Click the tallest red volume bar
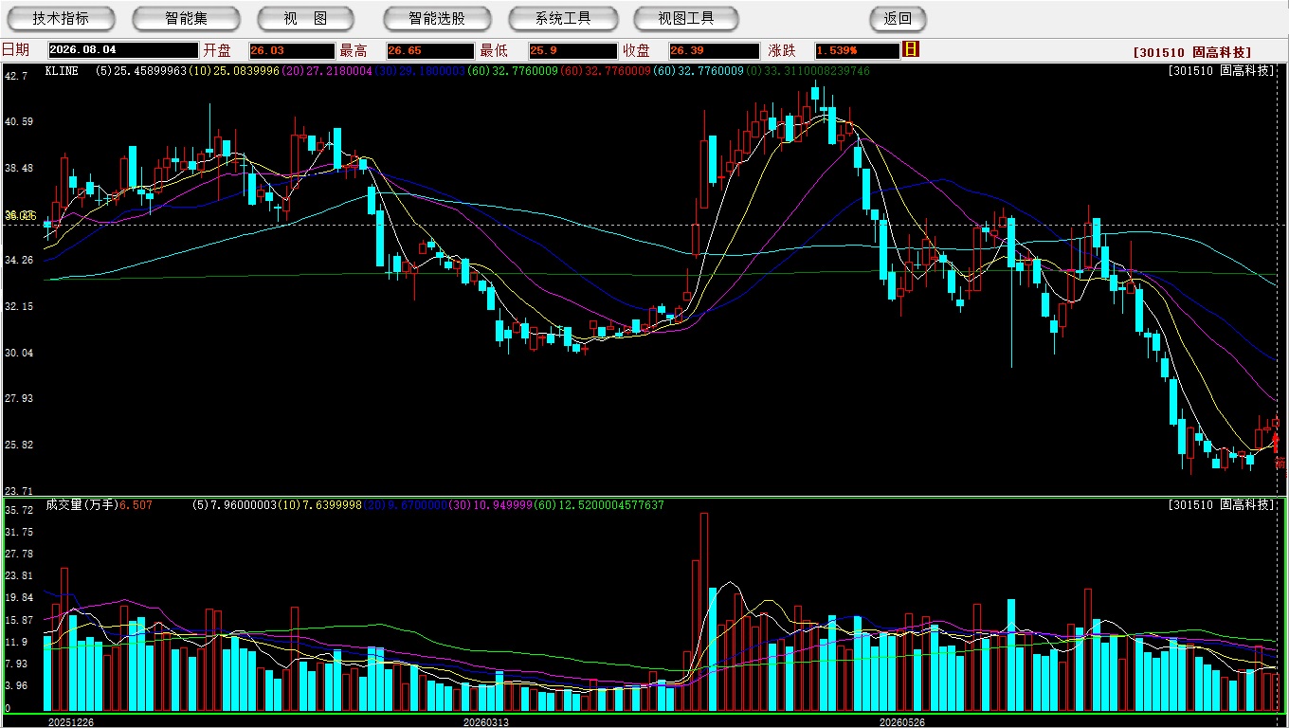 [x=704, y=612]
